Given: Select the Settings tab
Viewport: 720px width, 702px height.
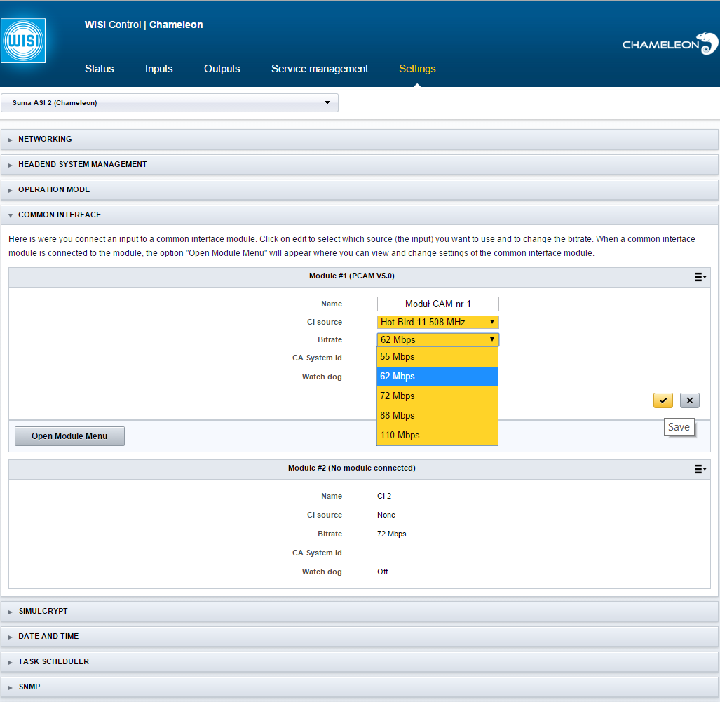Looking at the screenshot, I should (417, 69).
